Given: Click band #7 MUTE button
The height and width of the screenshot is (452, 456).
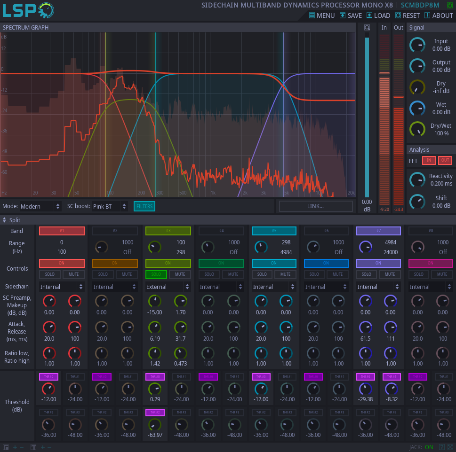Looking at the screenshot, I should [390, 274].
